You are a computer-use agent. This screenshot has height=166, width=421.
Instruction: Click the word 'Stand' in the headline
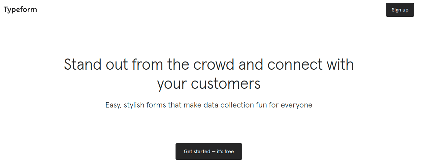(82, 64)
